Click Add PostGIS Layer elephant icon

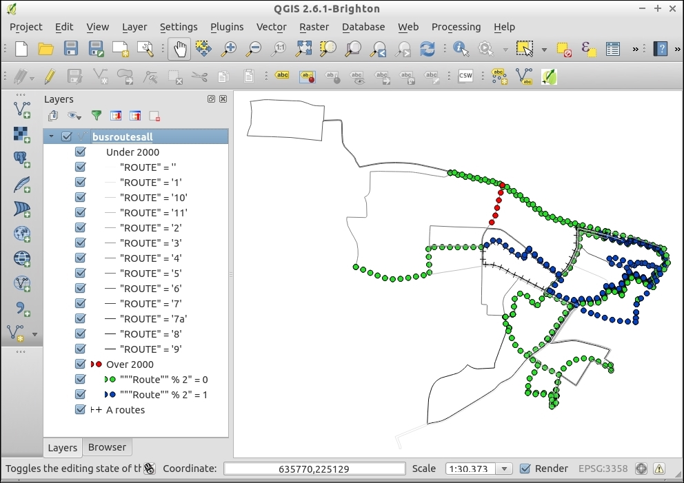pyautogui.click(x=22, y=159)
